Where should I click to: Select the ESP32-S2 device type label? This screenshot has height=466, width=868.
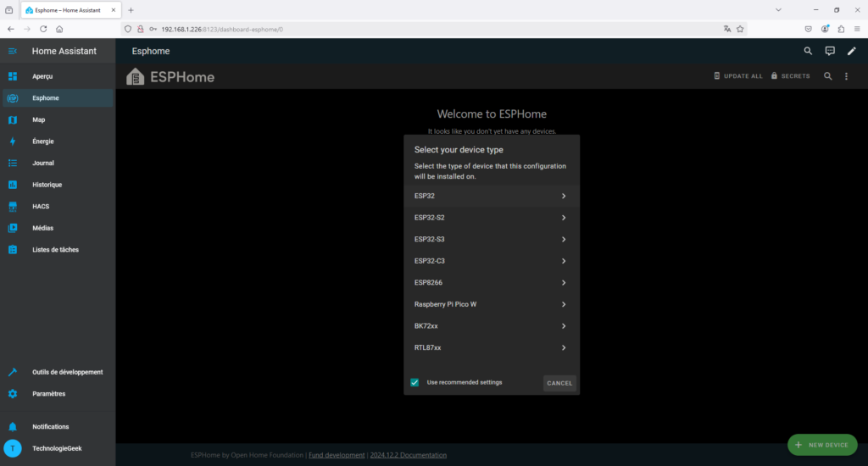[430, 218]
